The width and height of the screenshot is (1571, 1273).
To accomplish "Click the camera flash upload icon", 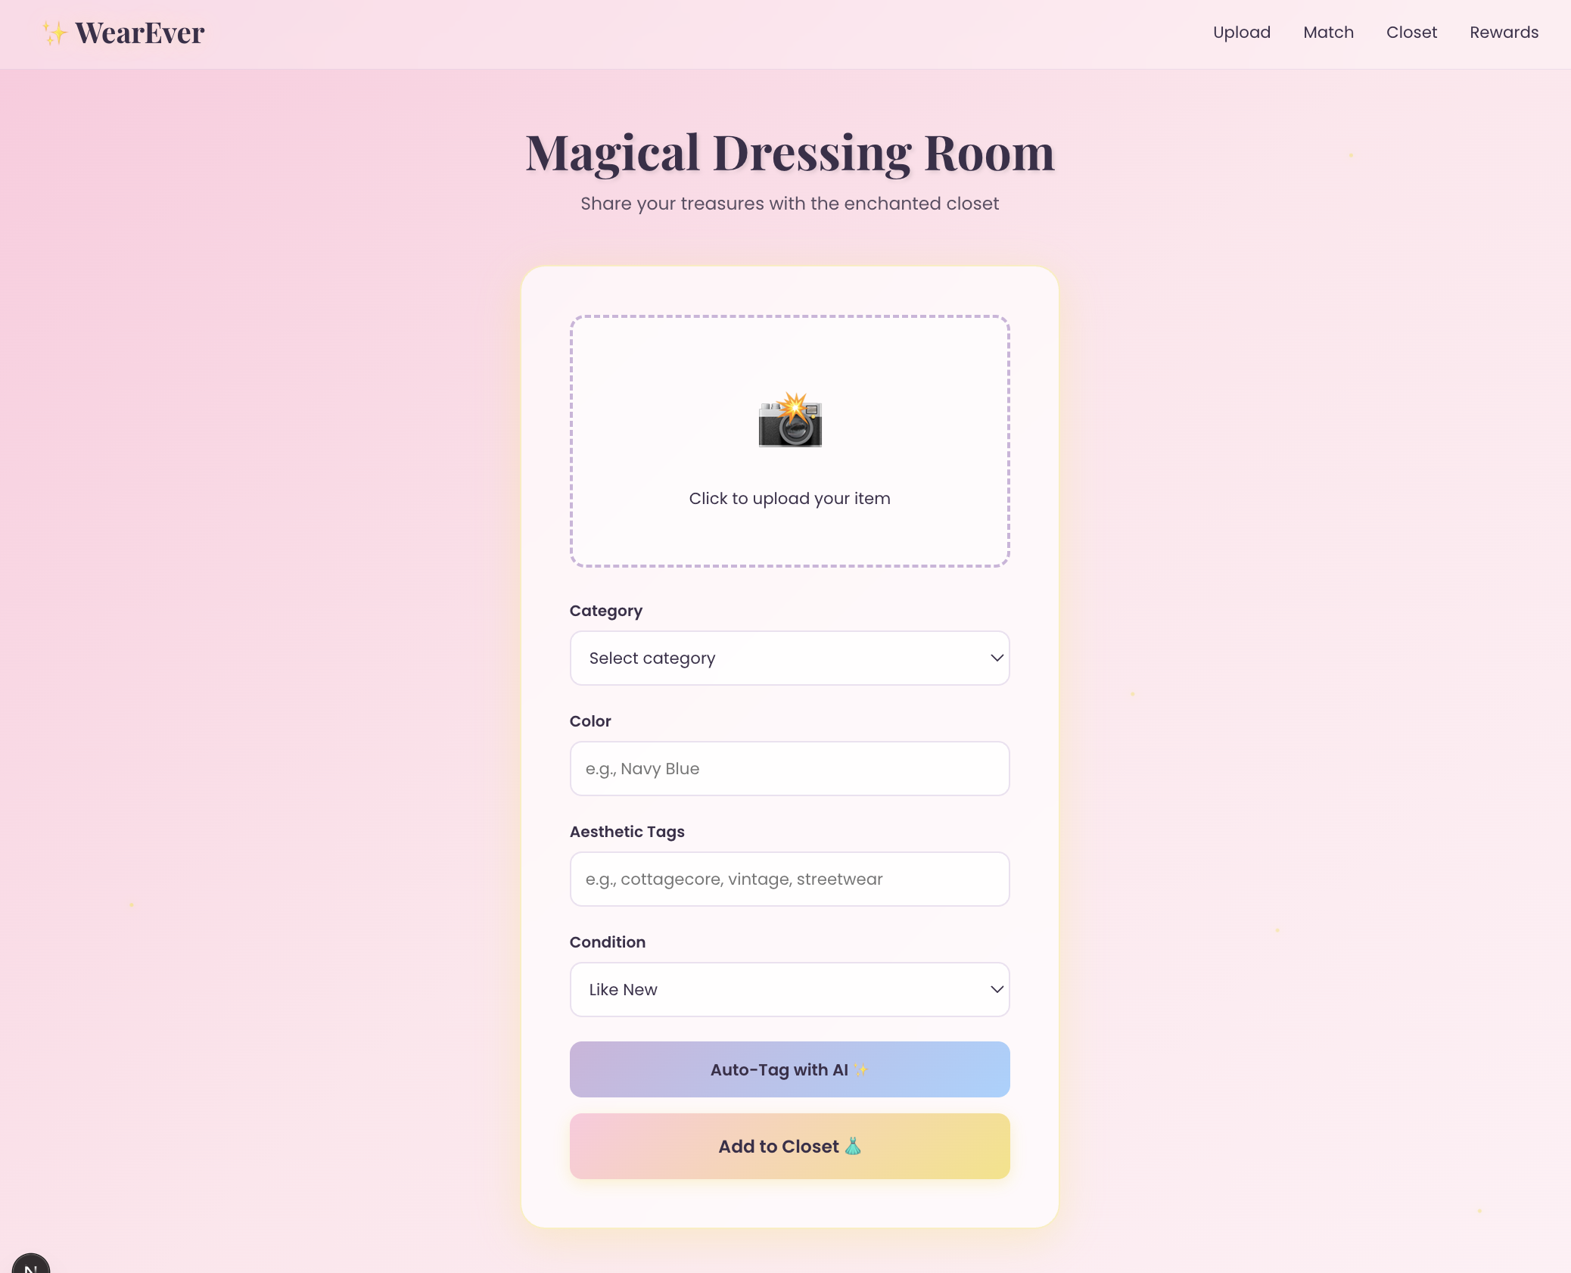I will [789, 421].
